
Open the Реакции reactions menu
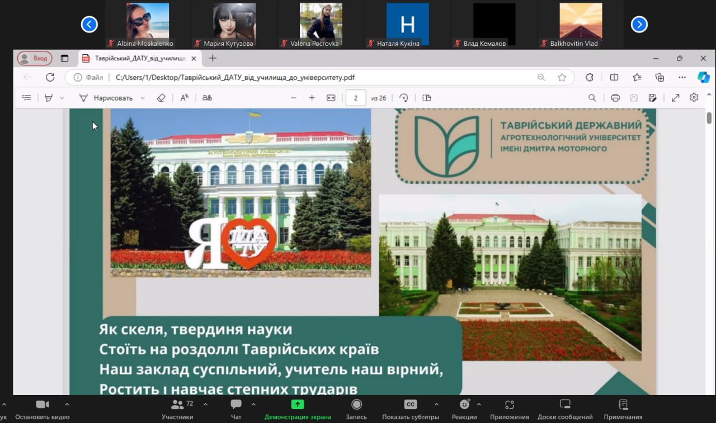(x=464, y=409)
